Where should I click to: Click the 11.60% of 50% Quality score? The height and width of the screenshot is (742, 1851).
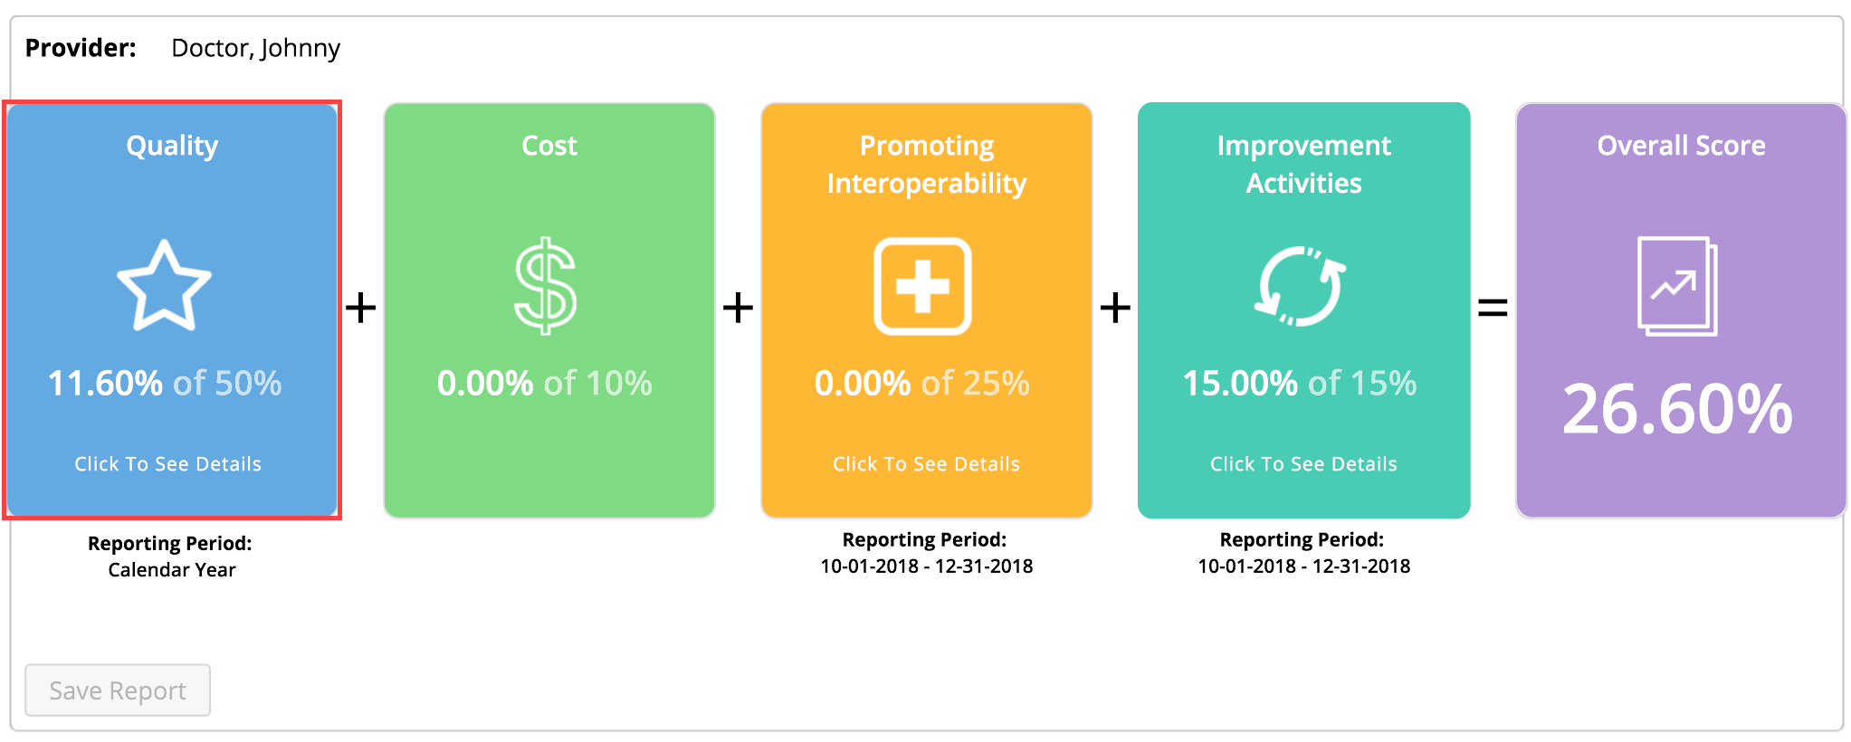point(165,384)
